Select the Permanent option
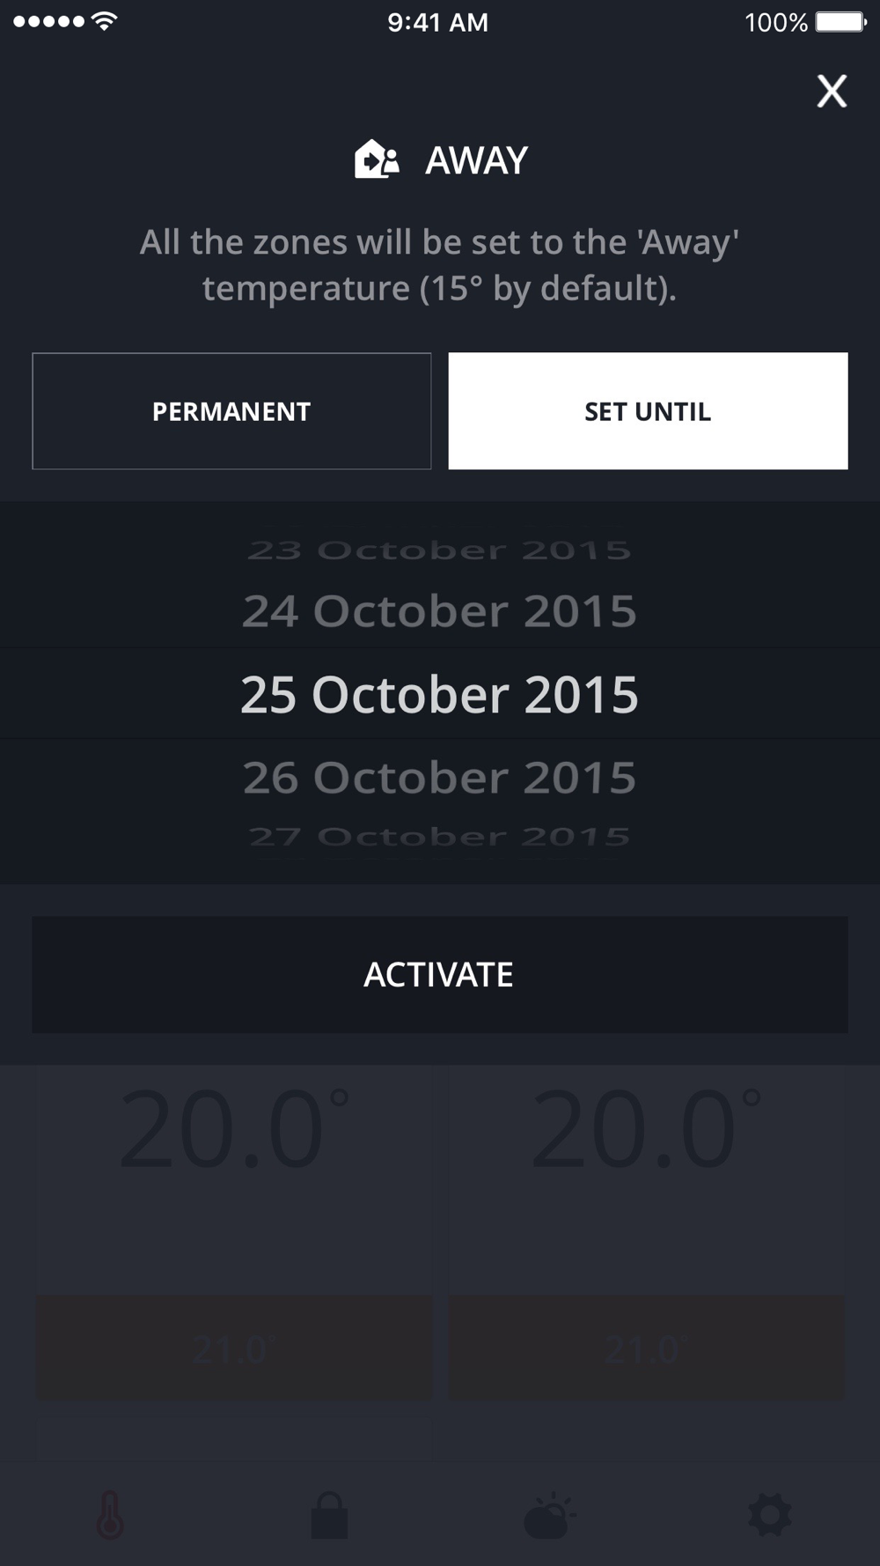880x1566 pixels. point(231,411)
